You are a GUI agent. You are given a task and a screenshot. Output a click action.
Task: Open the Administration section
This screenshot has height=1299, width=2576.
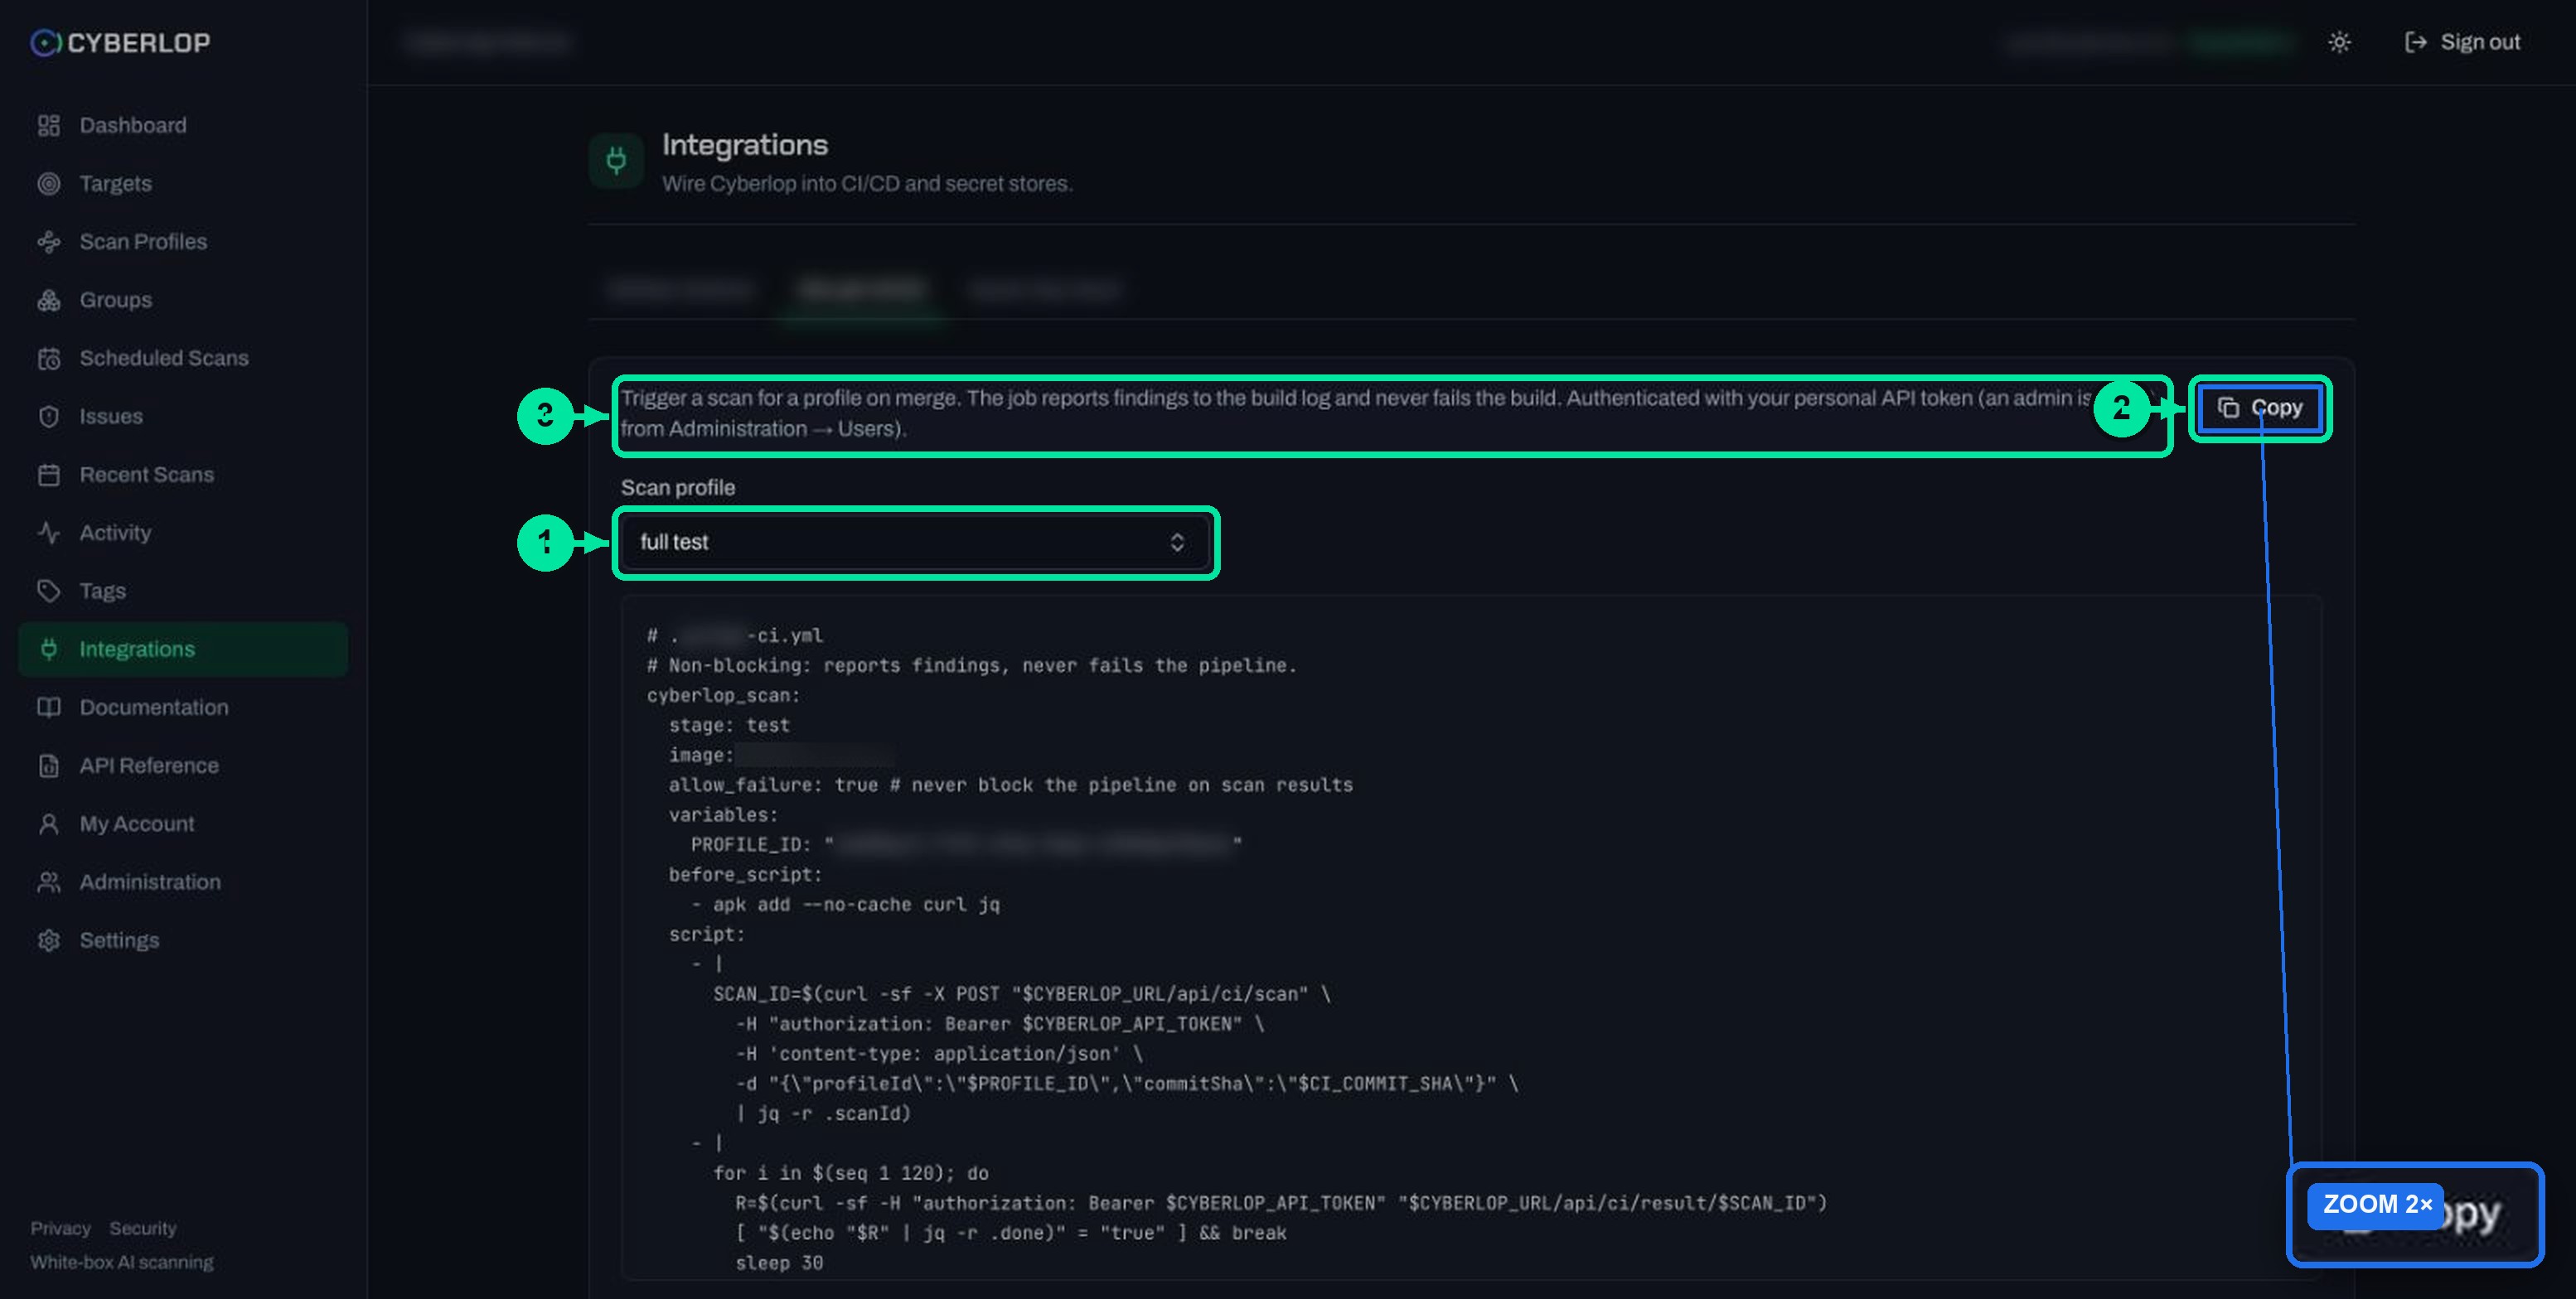coord(182,881)
